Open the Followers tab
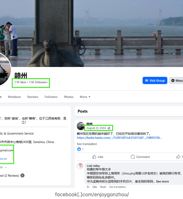 tap(51, 97)
